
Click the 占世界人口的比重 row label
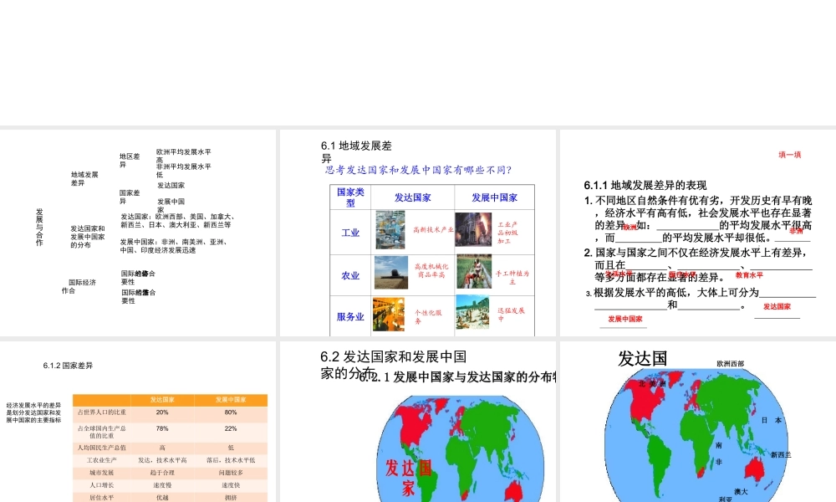pyautogui.click(x=102, y=412)
